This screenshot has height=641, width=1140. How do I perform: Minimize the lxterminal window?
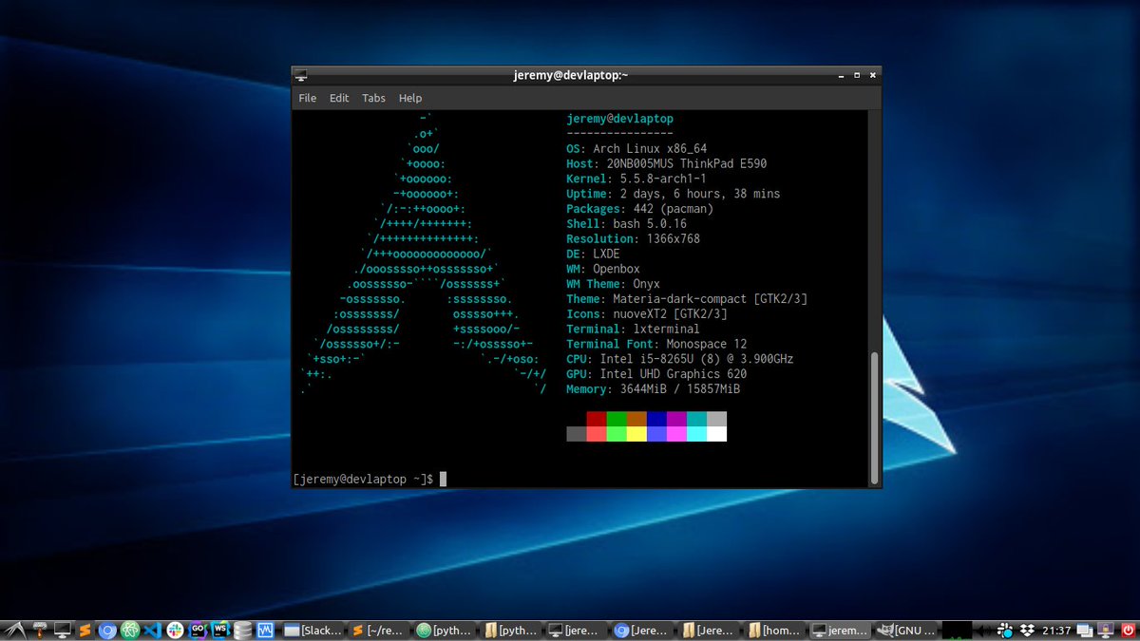(842, 75)
